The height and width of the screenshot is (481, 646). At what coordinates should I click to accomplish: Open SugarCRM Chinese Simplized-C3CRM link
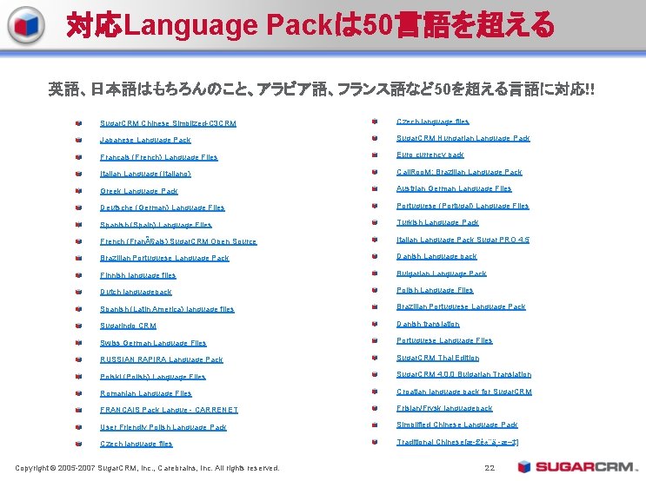168,123
